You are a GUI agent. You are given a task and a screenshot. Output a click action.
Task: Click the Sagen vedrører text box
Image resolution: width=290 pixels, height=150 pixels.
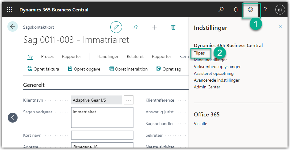(102, 117)
